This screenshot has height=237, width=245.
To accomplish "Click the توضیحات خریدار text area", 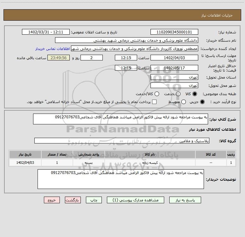I will point(121,179).
